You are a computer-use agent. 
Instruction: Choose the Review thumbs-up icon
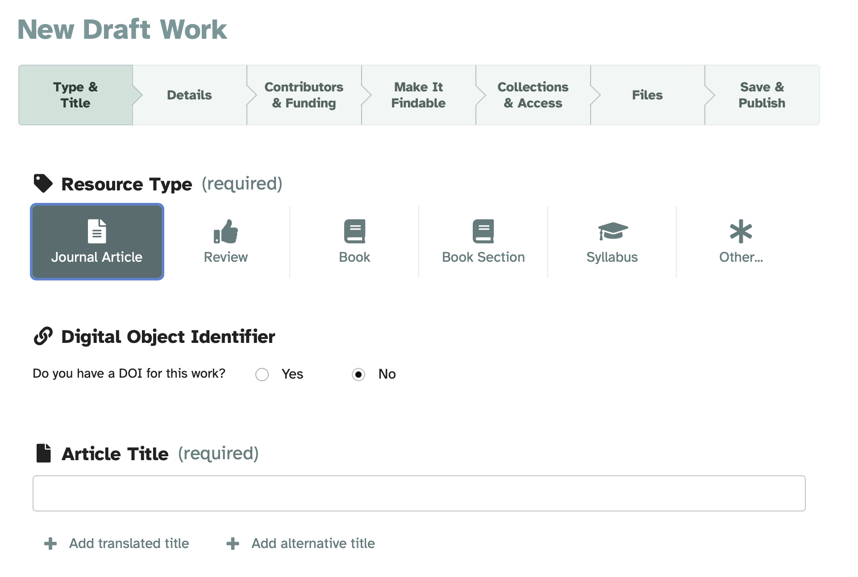click(226, 231)
